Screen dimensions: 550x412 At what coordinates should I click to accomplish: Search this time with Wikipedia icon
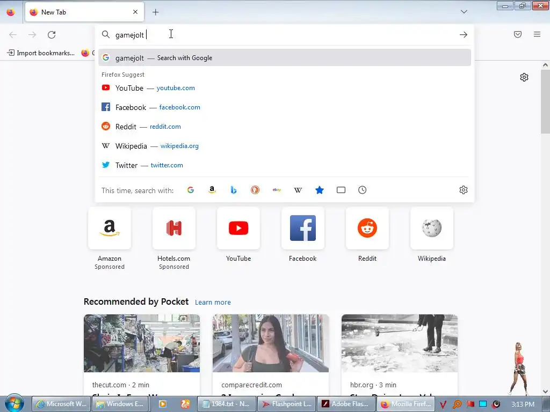click(x=298, y=190)
